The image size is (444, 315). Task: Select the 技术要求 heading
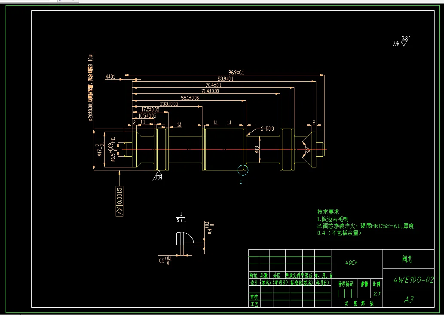[328, 212]
